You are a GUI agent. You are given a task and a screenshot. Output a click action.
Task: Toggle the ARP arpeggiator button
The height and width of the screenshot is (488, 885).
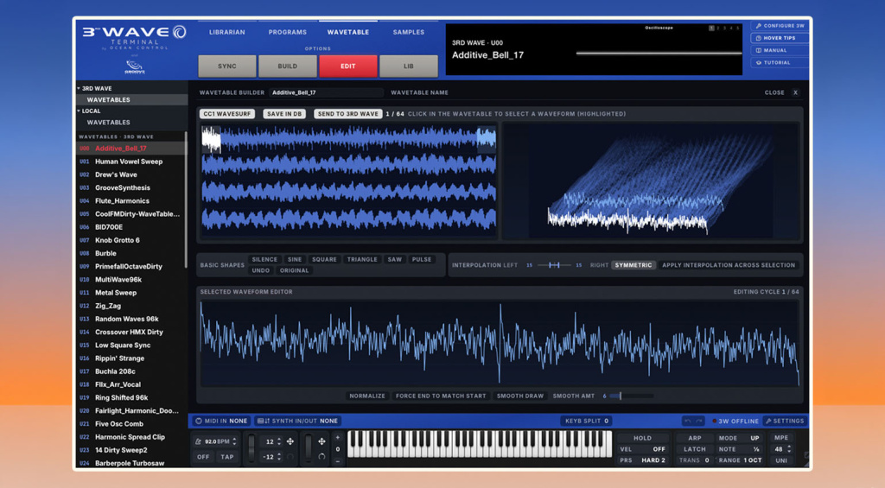(695, 439)
